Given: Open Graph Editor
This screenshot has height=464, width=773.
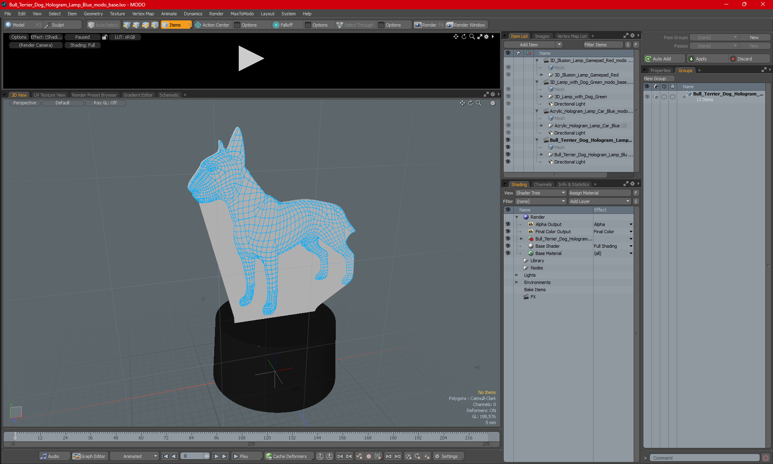Looking at the screenshot, I should click(x=89, y=456).
